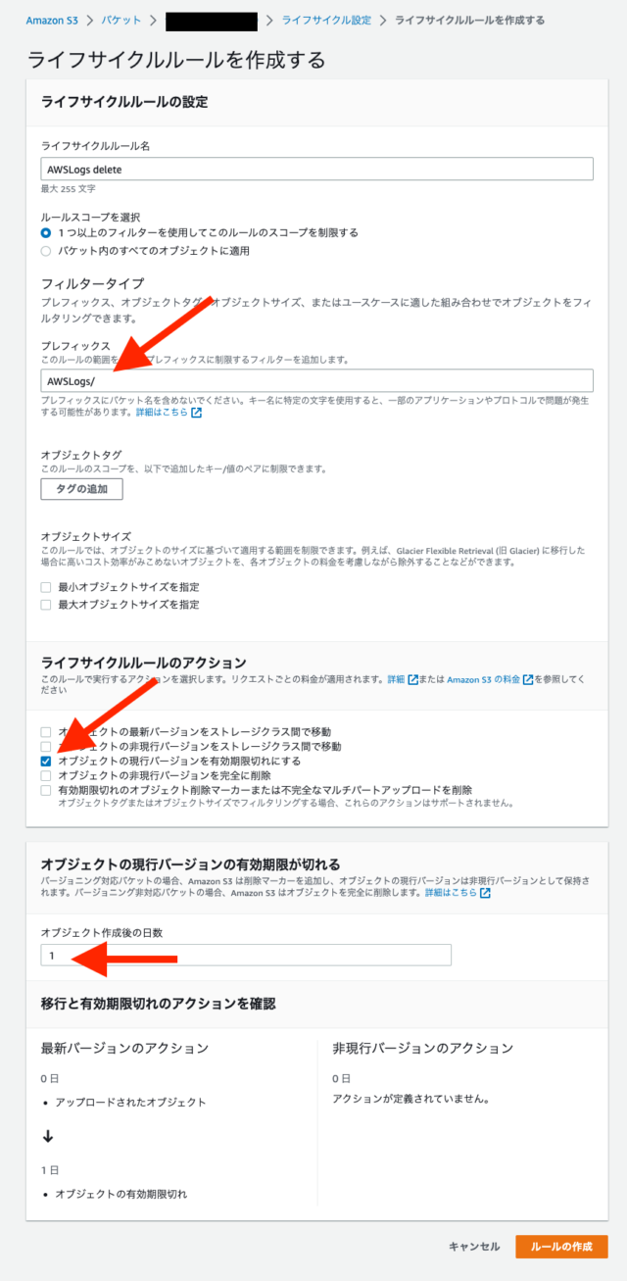Enable 最小オブジェクトサイズを指定 checkbox

tap(46, 587)
